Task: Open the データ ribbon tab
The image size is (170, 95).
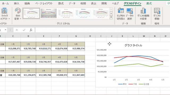Action: [72, 3]
